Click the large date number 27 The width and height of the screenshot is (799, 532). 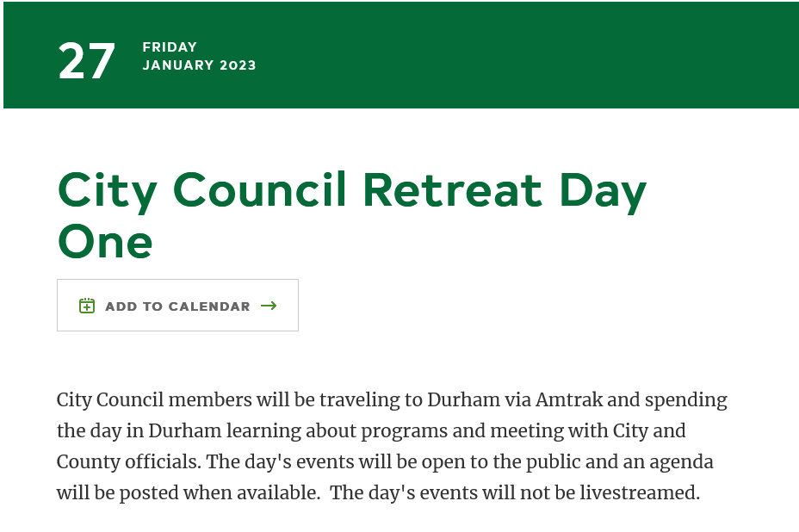point(87,61)
